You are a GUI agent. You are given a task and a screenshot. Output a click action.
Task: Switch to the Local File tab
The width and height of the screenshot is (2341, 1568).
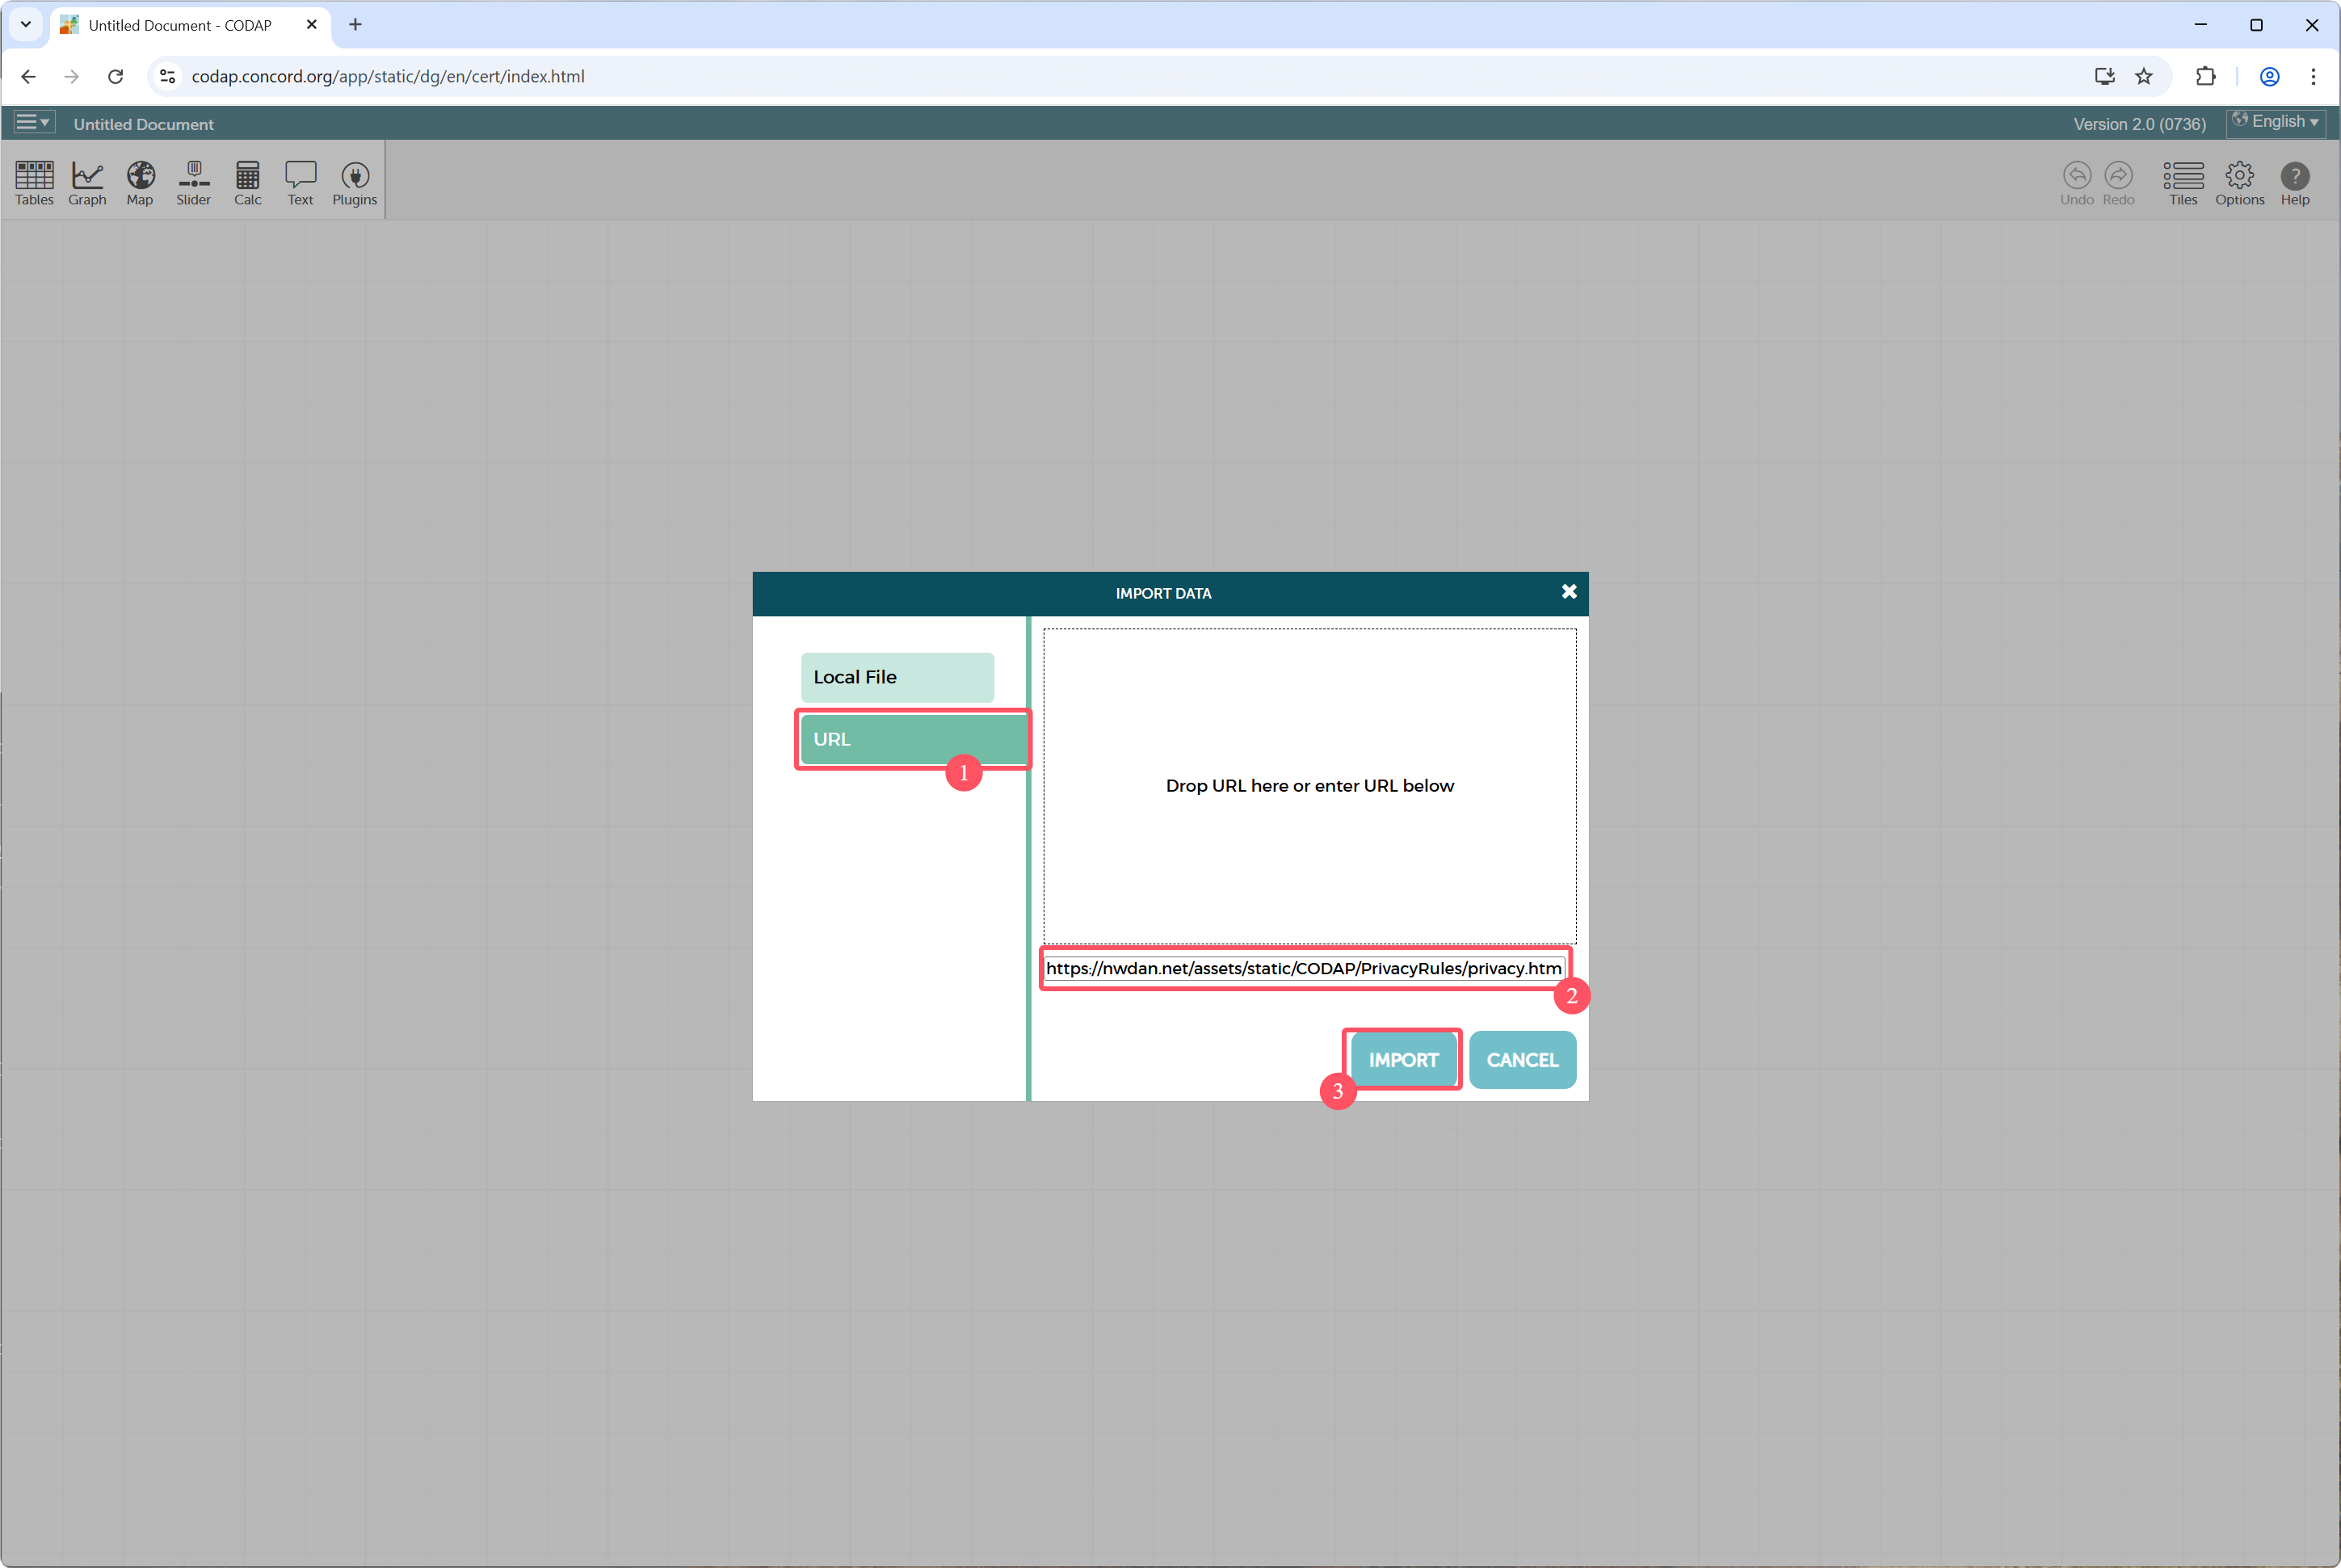(897, 677)
